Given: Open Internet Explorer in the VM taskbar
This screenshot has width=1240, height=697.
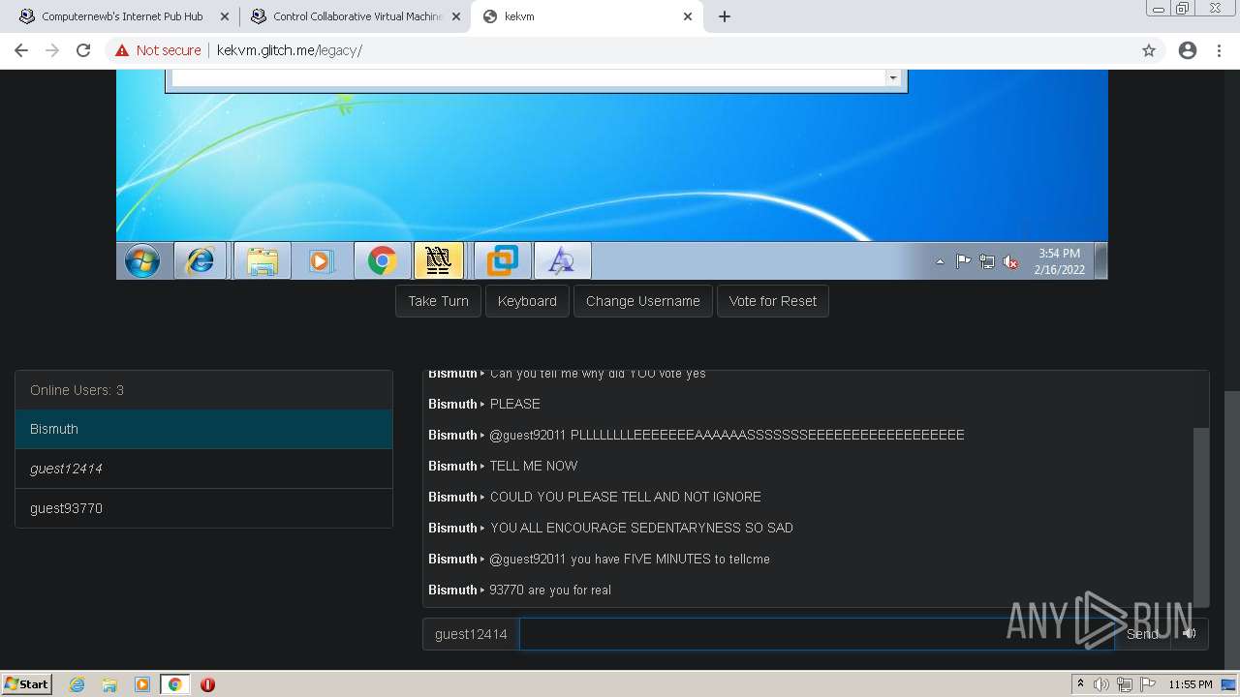Looking at the screenshot, I should pos(201,260).
